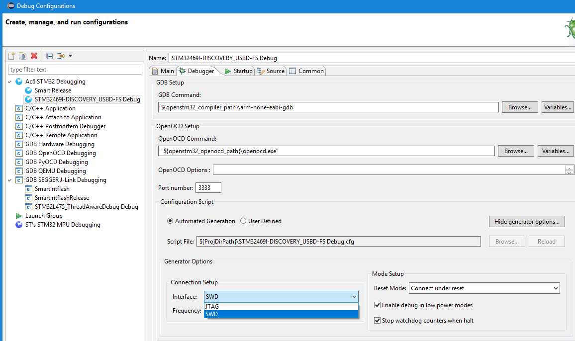The height and width of the screenshot is (341, 575).
Task: Collapse all configurations in the tree
Action: tap(49, 56)
